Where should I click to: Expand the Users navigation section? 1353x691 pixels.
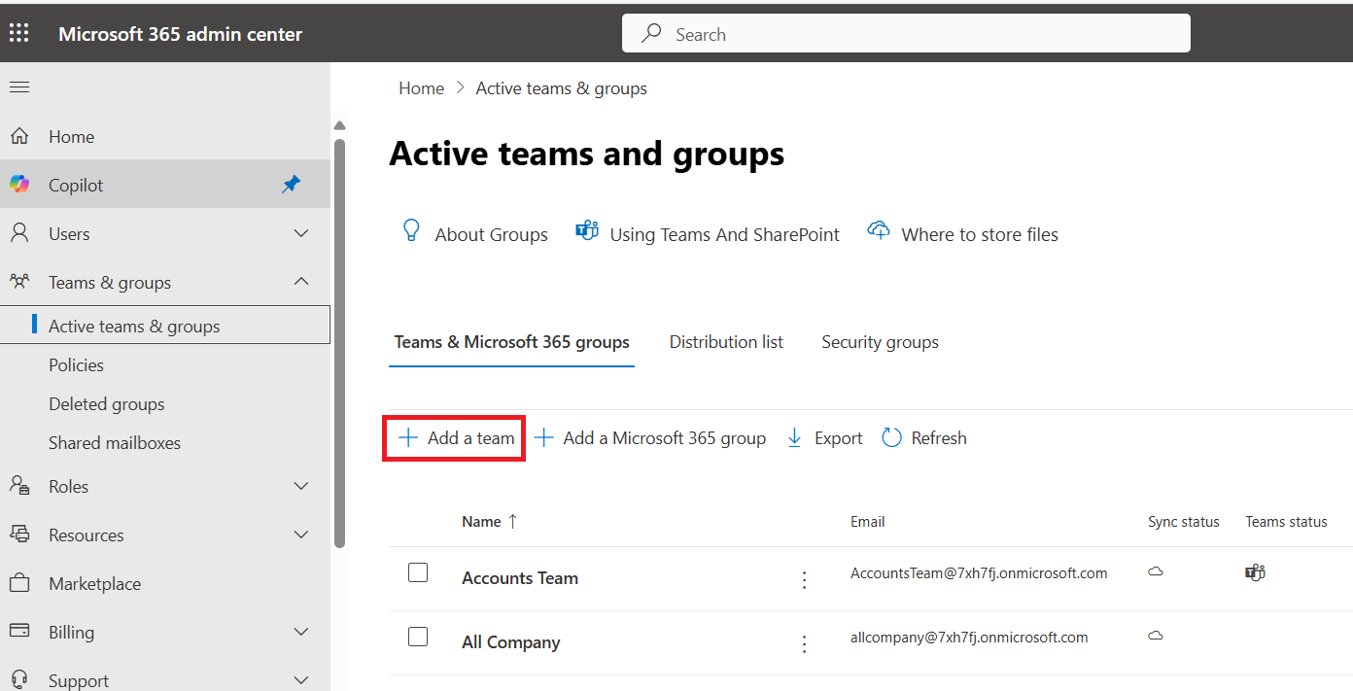pyautogui.click(x=301, y=234)
